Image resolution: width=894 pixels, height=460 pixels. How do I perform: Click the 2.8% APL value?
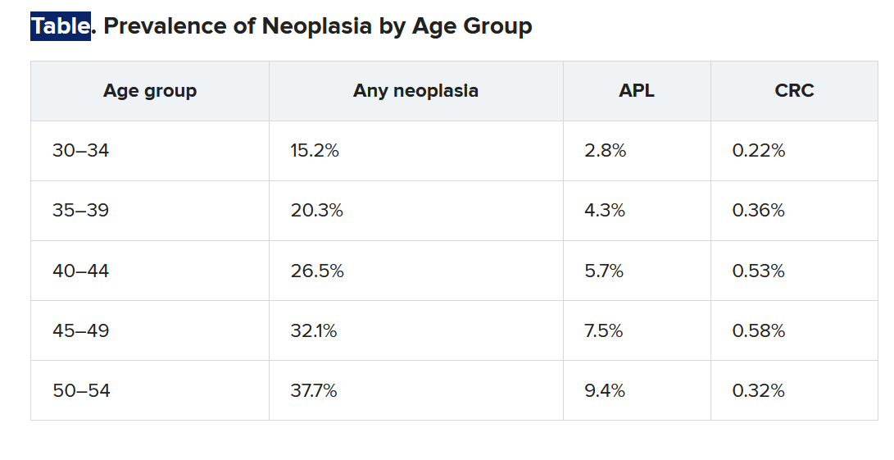605,151
